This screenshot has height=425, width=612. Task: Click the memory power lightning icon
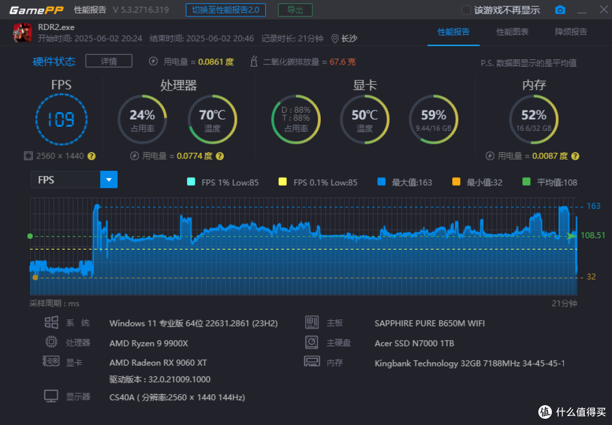click(x=490, y=156)
